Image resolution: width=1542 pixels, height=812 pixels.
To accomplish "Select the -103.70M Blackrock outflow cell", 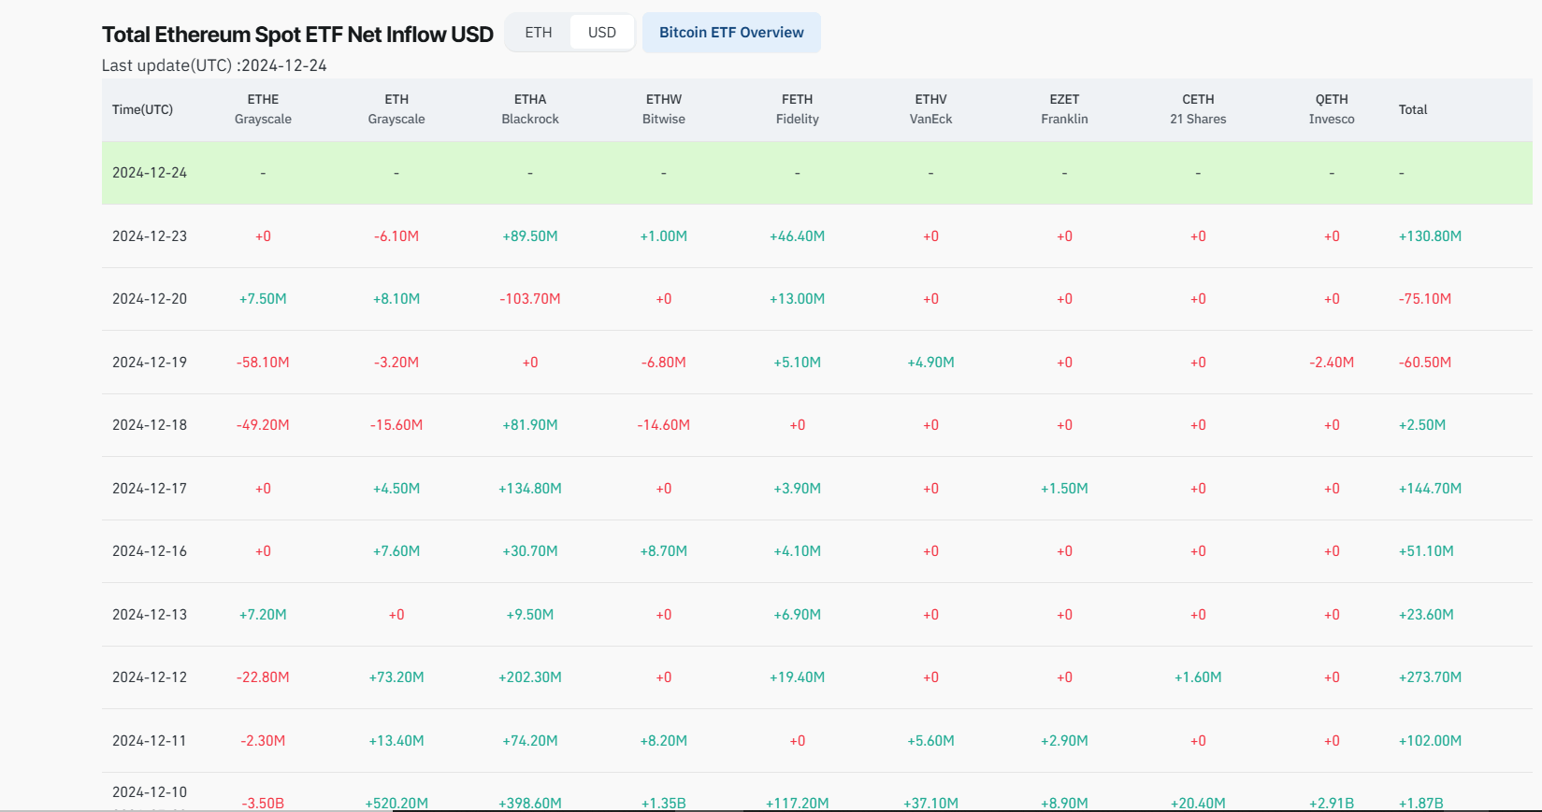I will click(530, 299).
